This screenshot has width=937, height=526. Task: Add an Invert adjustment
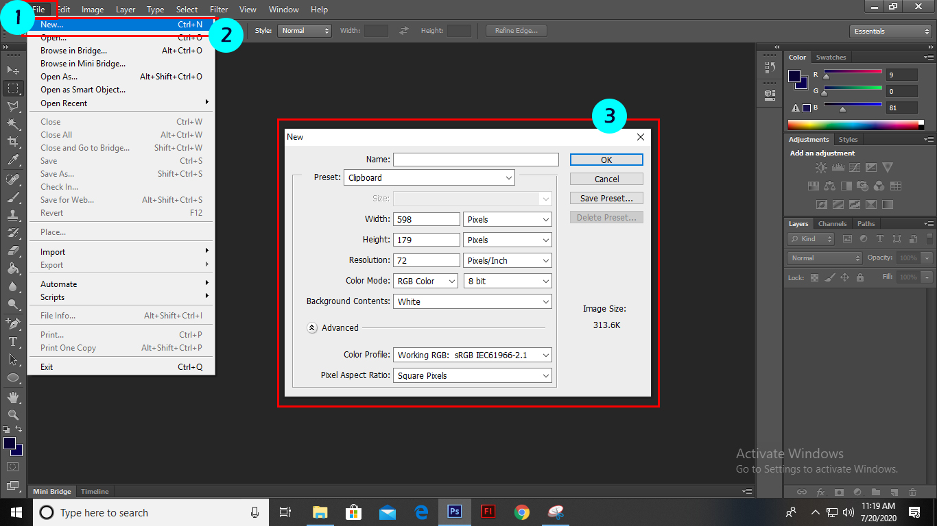point(821,204)
